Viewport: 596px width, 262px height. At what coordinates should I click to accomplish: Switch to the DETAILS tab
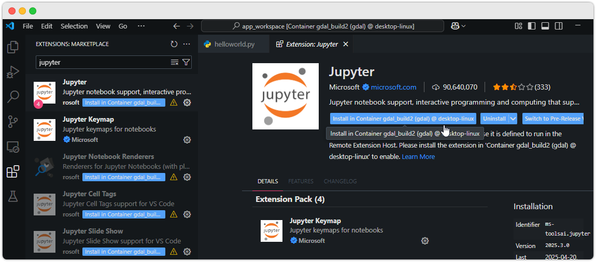click(x=267, y=182)
